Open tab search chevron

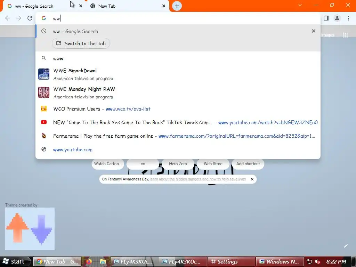[300, 5]
